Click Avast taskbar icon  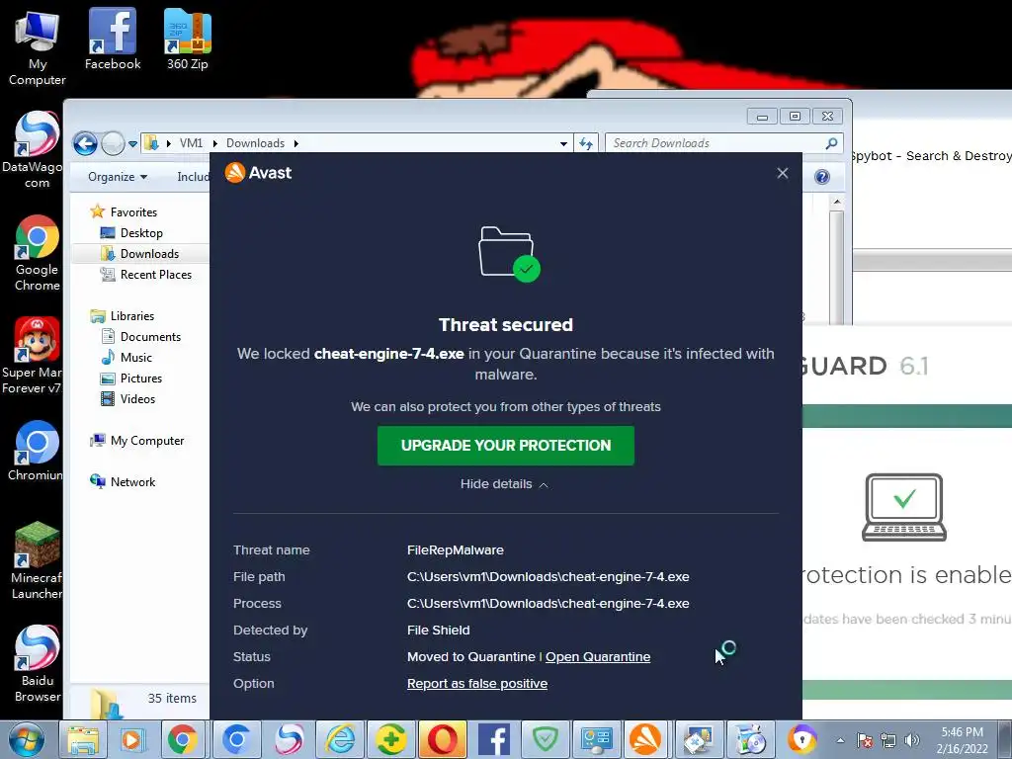coord(645,739)
